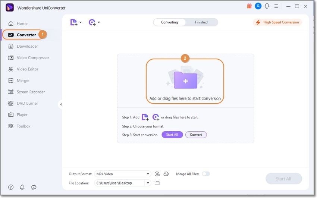Switch to the Finished tab
This screenshot has width=317, height=198.
(x=201, y=22)
